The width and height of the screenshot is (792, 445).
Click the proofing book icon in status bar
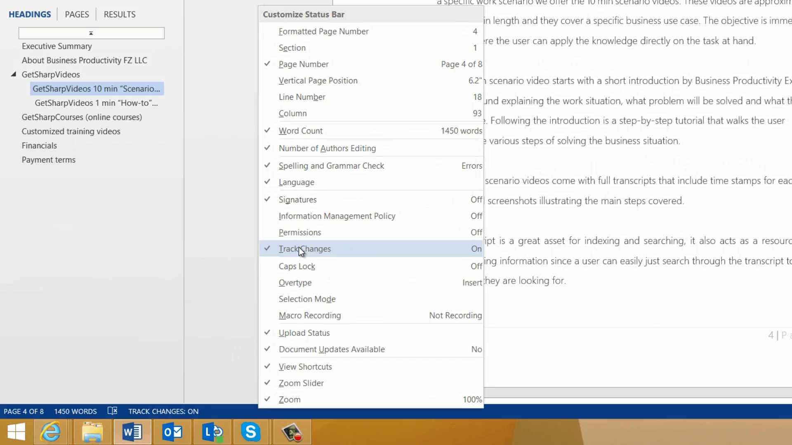(x=112, y=411)
